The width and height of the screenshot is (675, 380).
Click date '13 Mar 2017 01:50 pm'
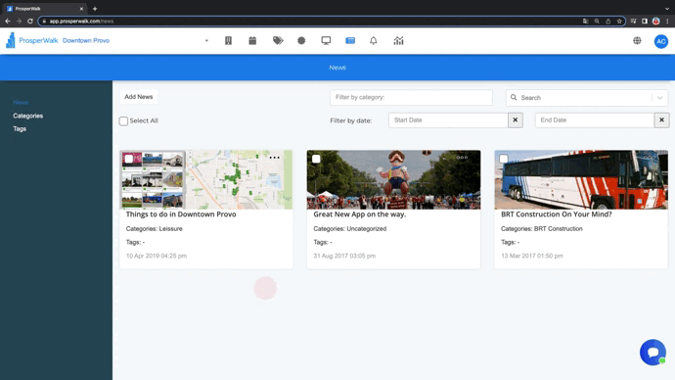[531, 256]
